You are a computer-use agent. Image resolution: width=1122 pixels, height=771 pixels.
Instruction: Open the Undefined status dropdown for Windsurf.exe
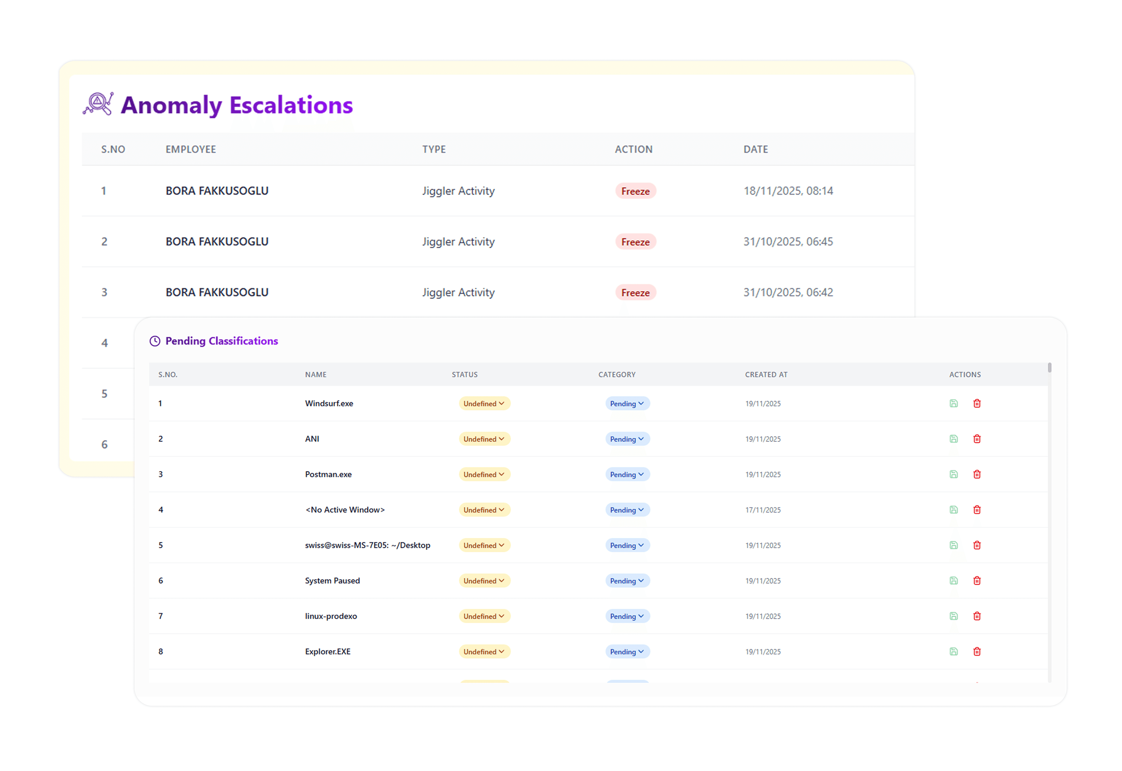tap(484, 403)
